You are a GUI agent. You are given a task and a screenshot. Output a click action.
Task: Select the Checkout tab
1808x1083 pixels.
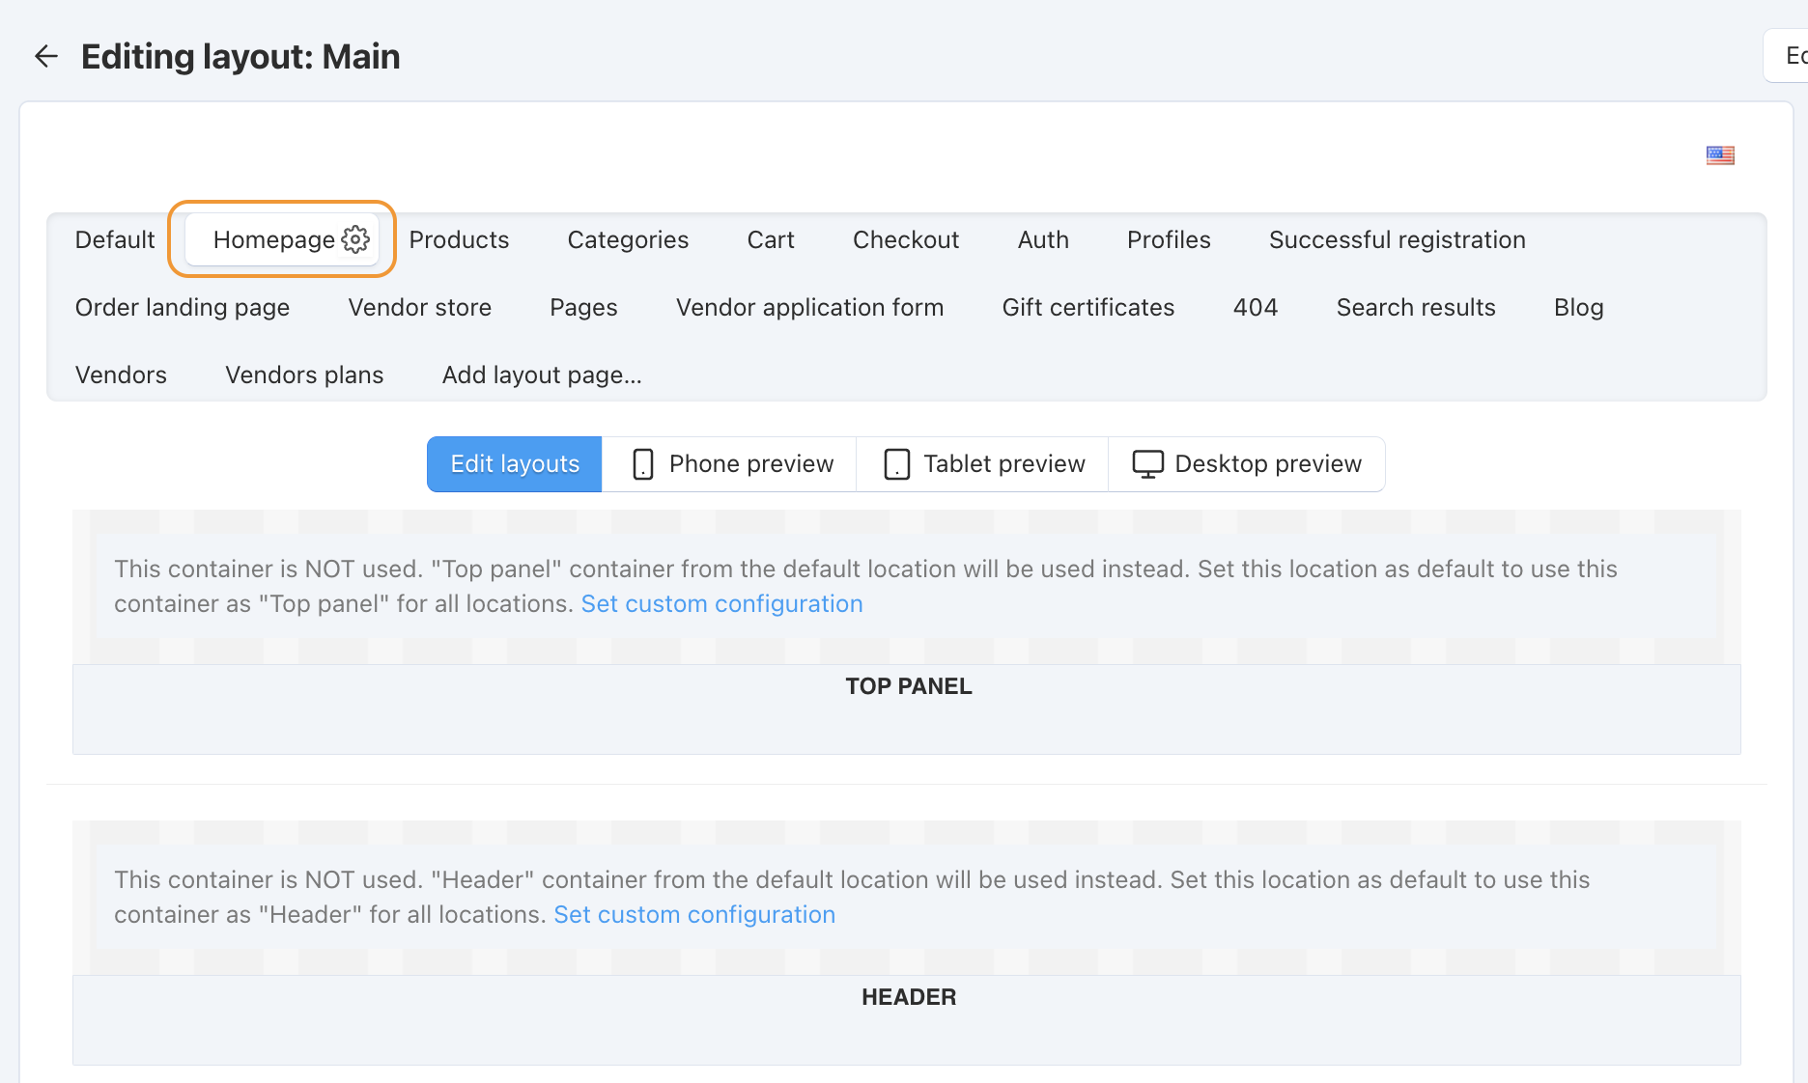906,239
